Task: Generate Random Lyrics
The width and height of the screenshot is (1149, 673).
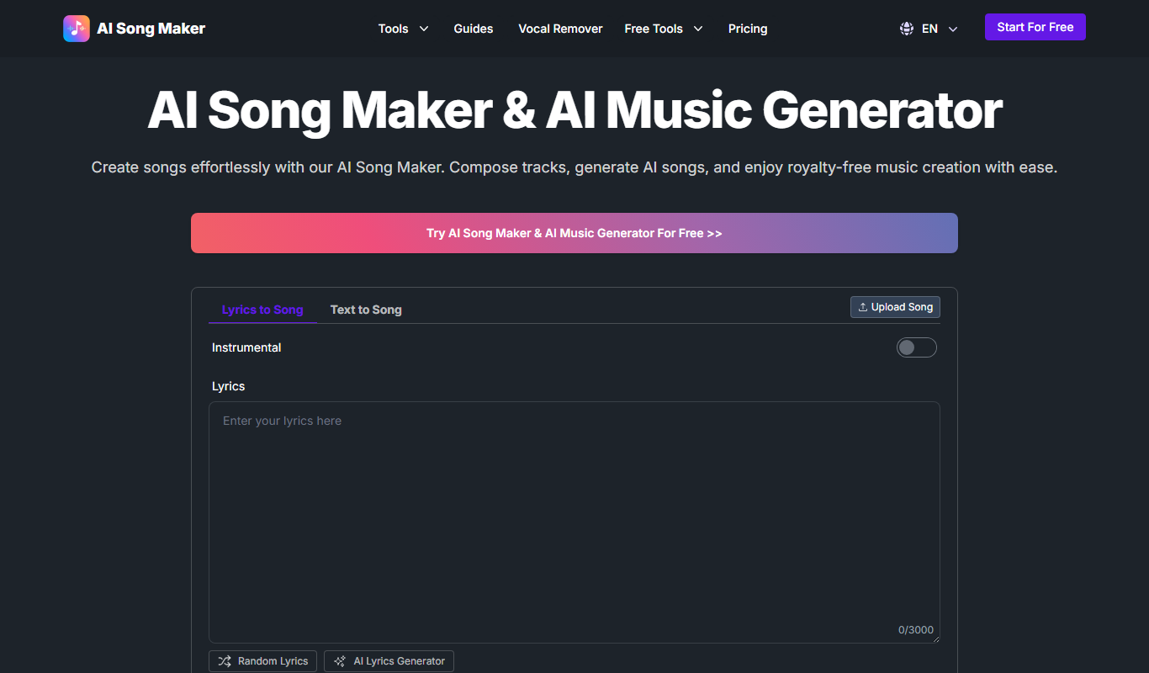Action: point(263,661)
